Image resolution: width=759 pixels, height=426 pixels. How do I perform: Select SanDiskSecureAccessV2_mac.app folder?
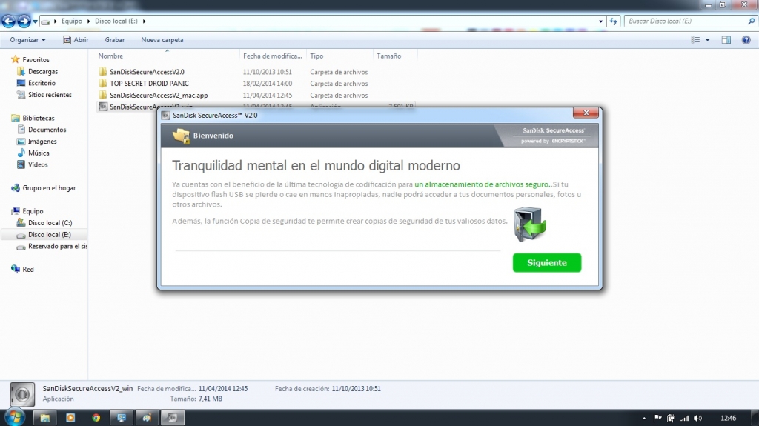pos(159,96)
